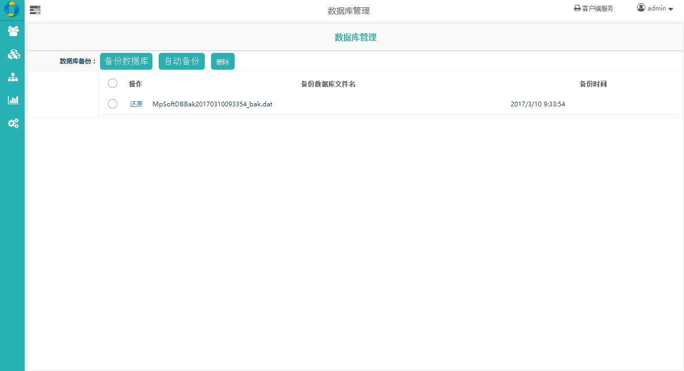Expand the admin dropdown arrow
684x371 pixels.
(x=670, y=9)
